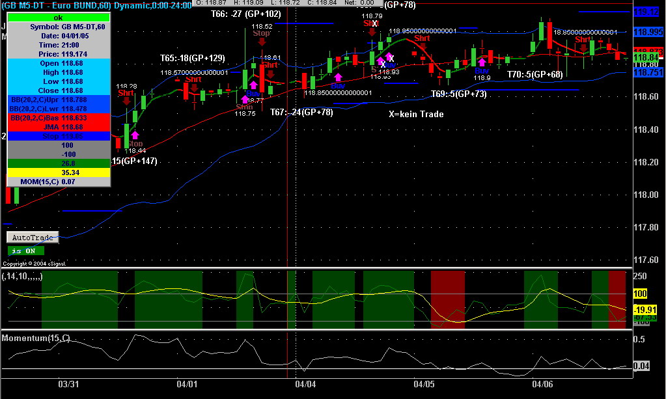The image size is (666, 399).
Task: Select the T70 trade annotation text
Action: [534, 75]
